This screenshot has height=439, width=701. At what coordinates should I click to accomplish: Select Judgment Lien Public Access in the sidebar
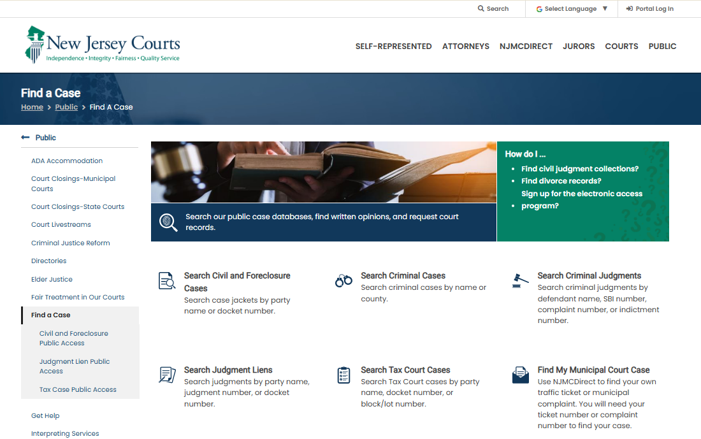[x=75, y=366]
